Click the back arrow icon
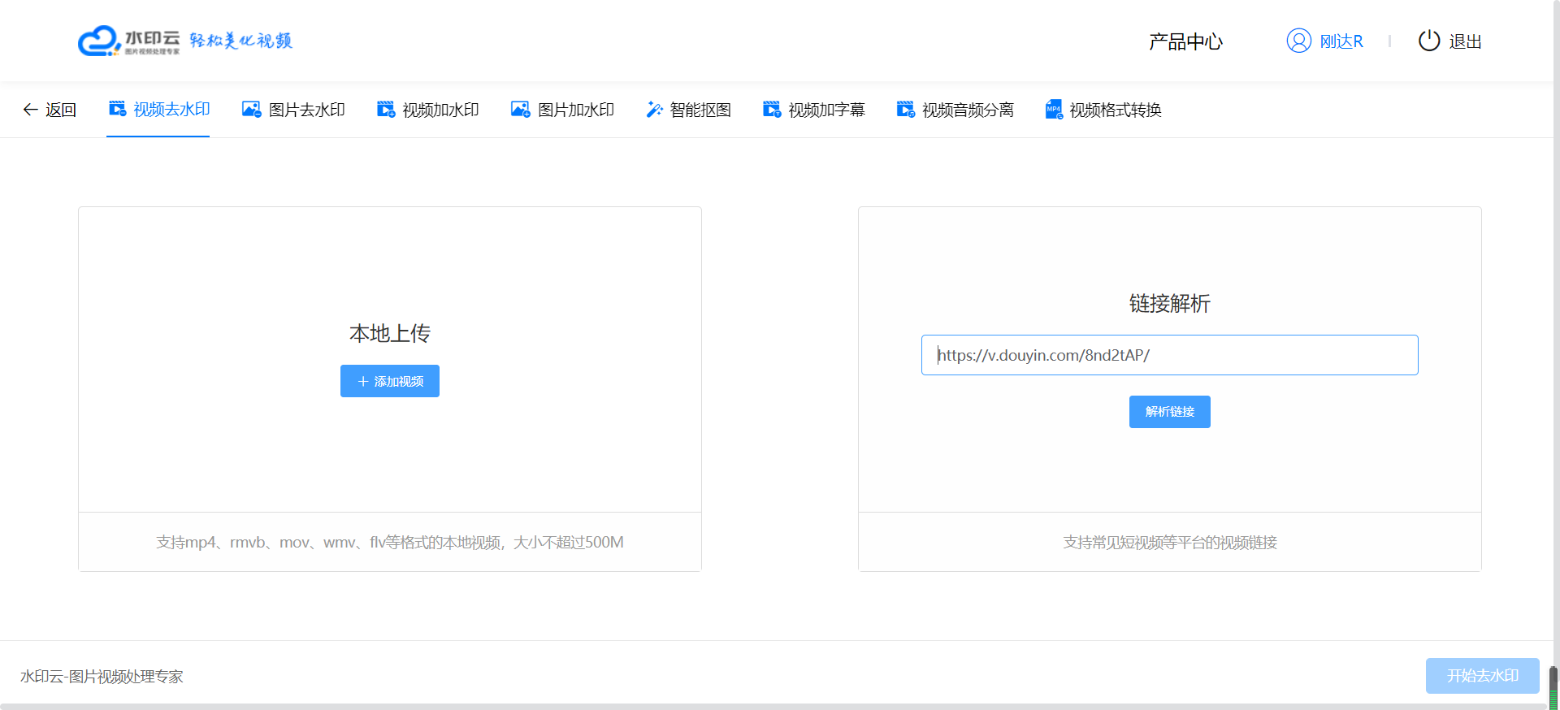The image size is (1560, 710). pos(30,110)
